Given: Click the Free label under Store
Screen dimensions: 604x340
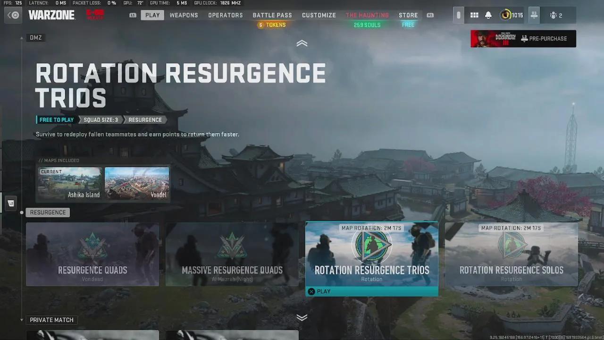Looking at the screenshot, I should 408,25.
